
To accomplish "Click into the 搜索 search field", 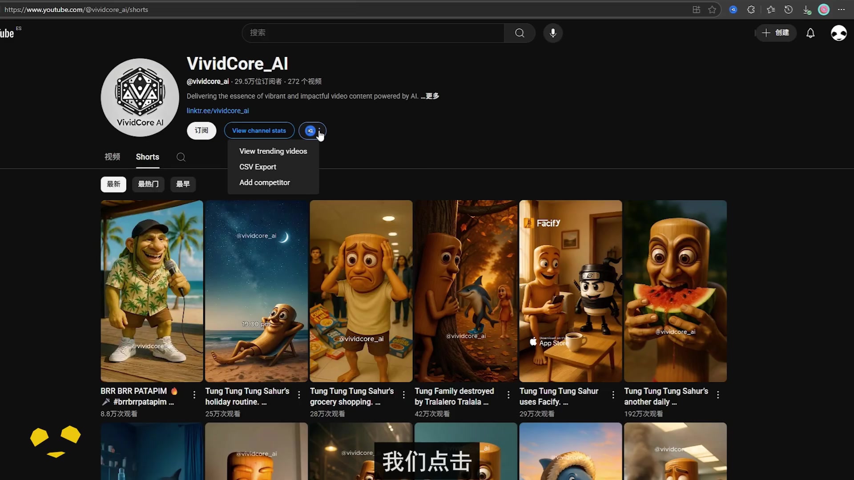I will (373, 33).
